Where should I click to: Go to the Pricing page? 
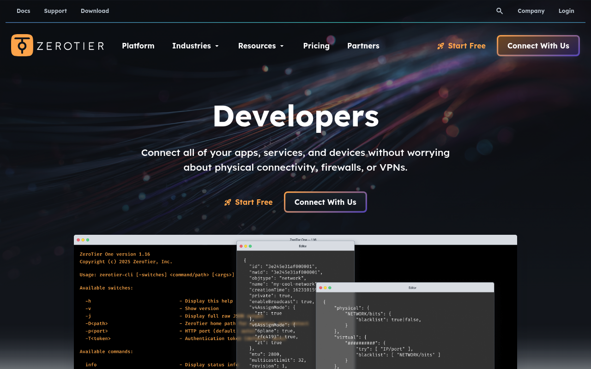tap(316, 46)
